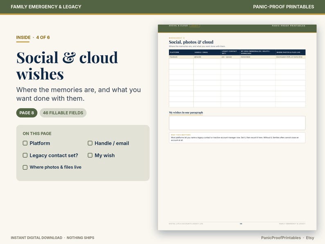Click the PANIC-PROOF PRINTABLES banner text
The width and height of the screenshot is (325, 244).
coord(283,7)
